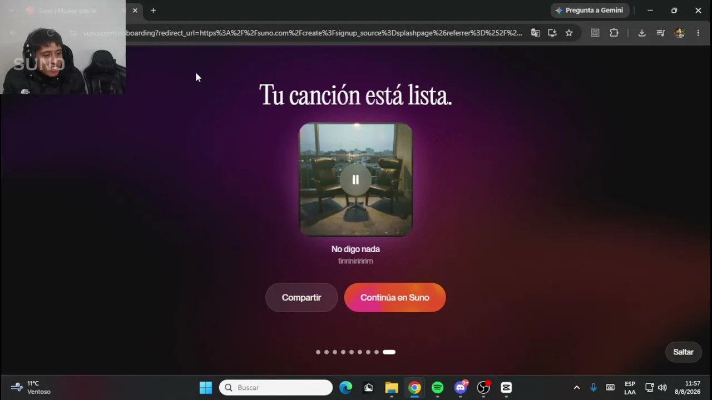Open the artist name "tinriniririrm"
Screen dimensions: 712x400
[355, 261]
